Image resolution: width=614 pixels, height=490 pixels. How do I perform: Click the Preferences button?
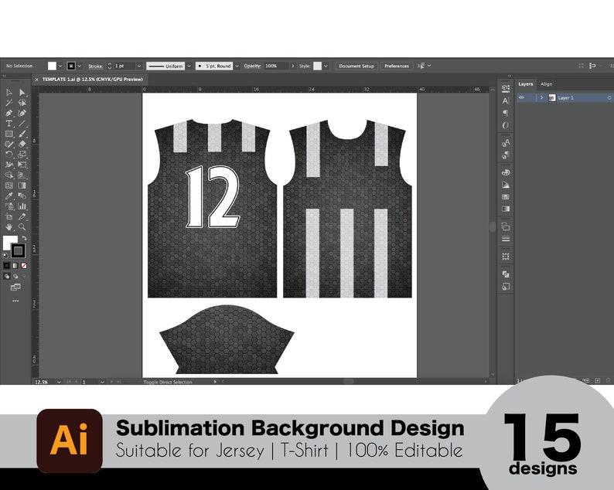pyautogui.click(x=396, y=66)
